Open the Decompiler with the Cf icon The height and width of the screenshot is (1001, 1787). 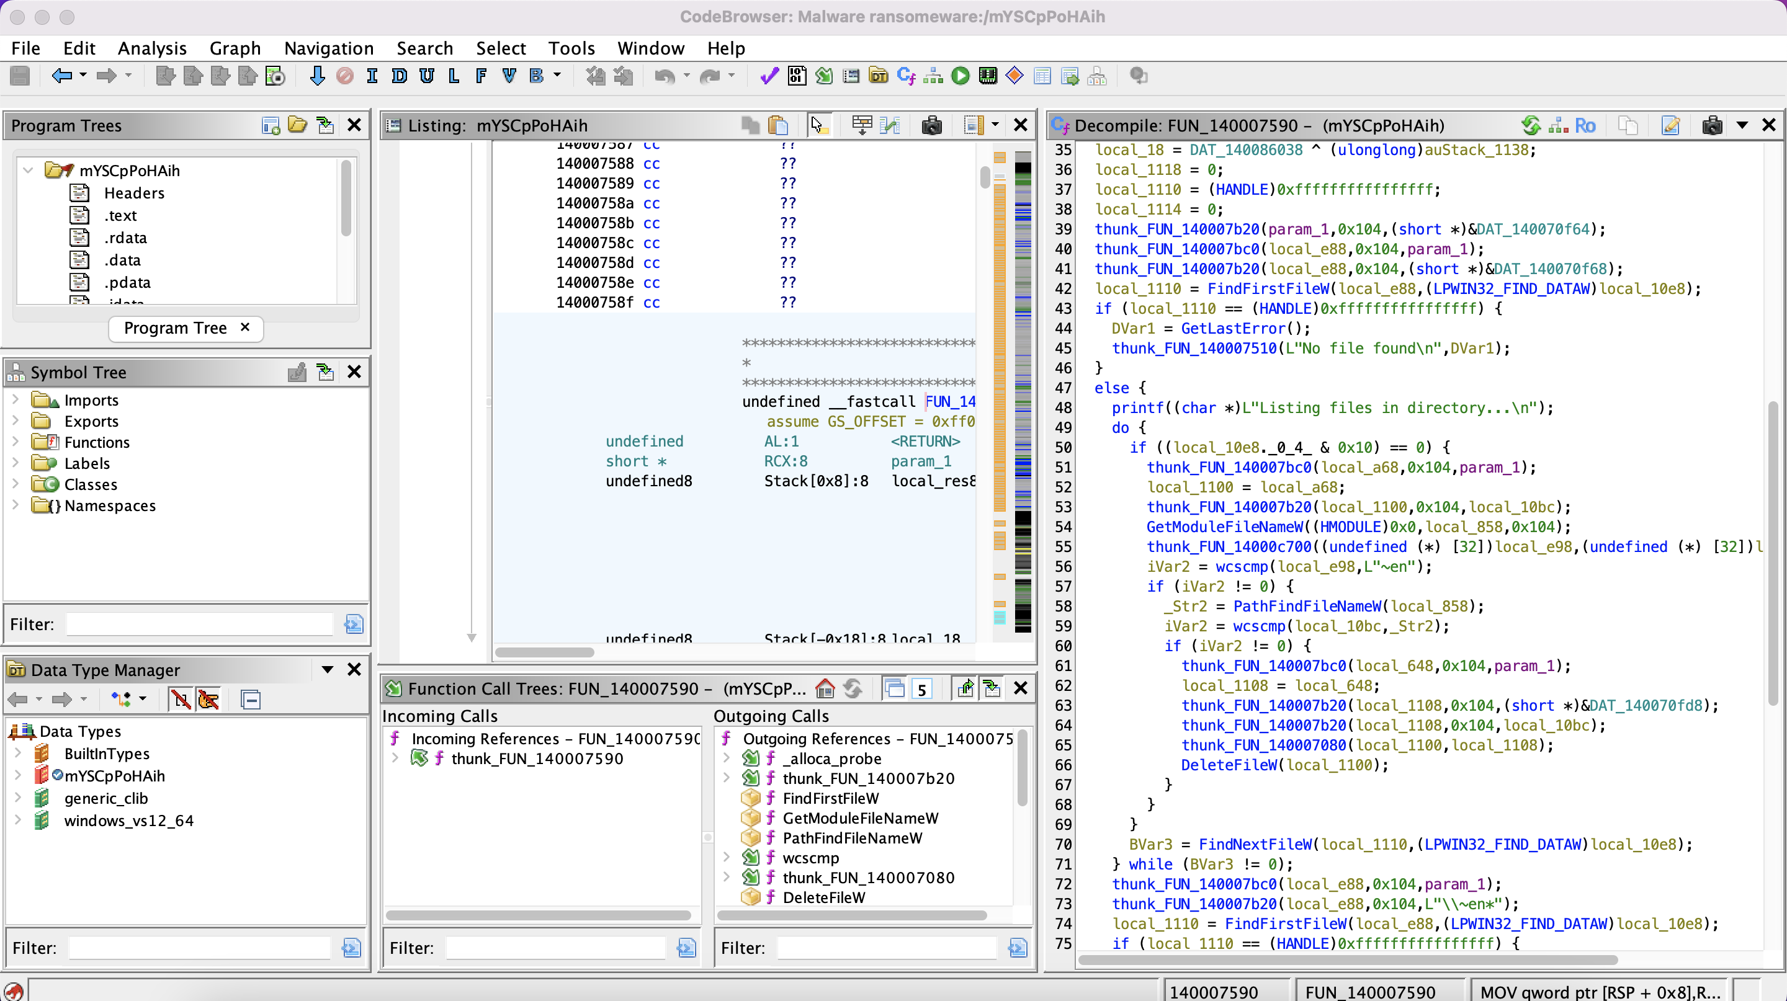click(906, 76)
